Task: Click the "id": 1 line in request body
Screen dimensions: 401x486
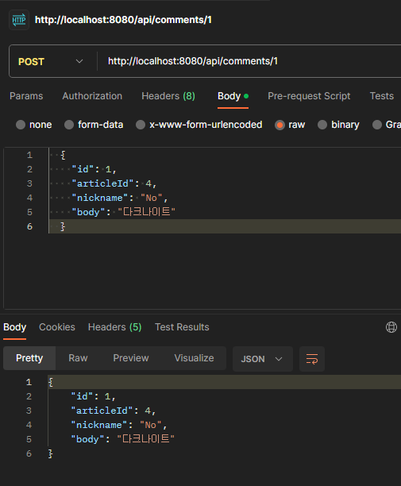Action: coord(94,169)
